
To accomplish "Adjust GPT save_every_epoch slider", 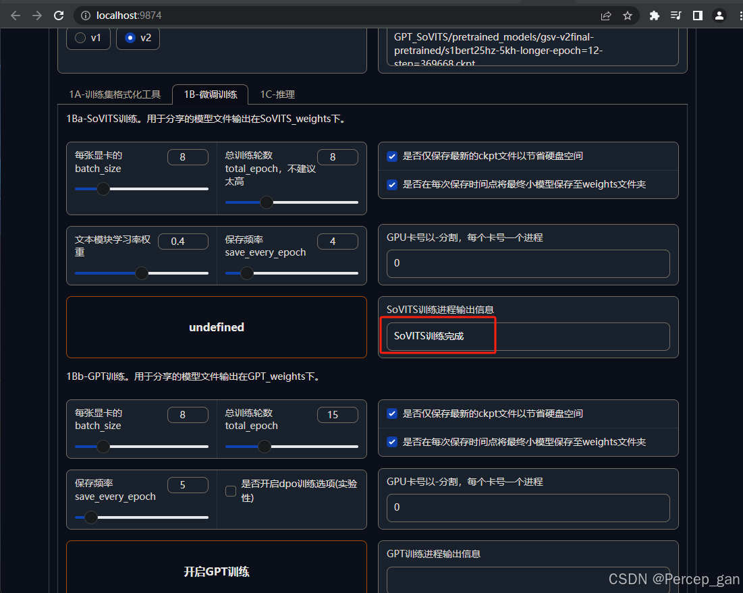I will point(142,517).
